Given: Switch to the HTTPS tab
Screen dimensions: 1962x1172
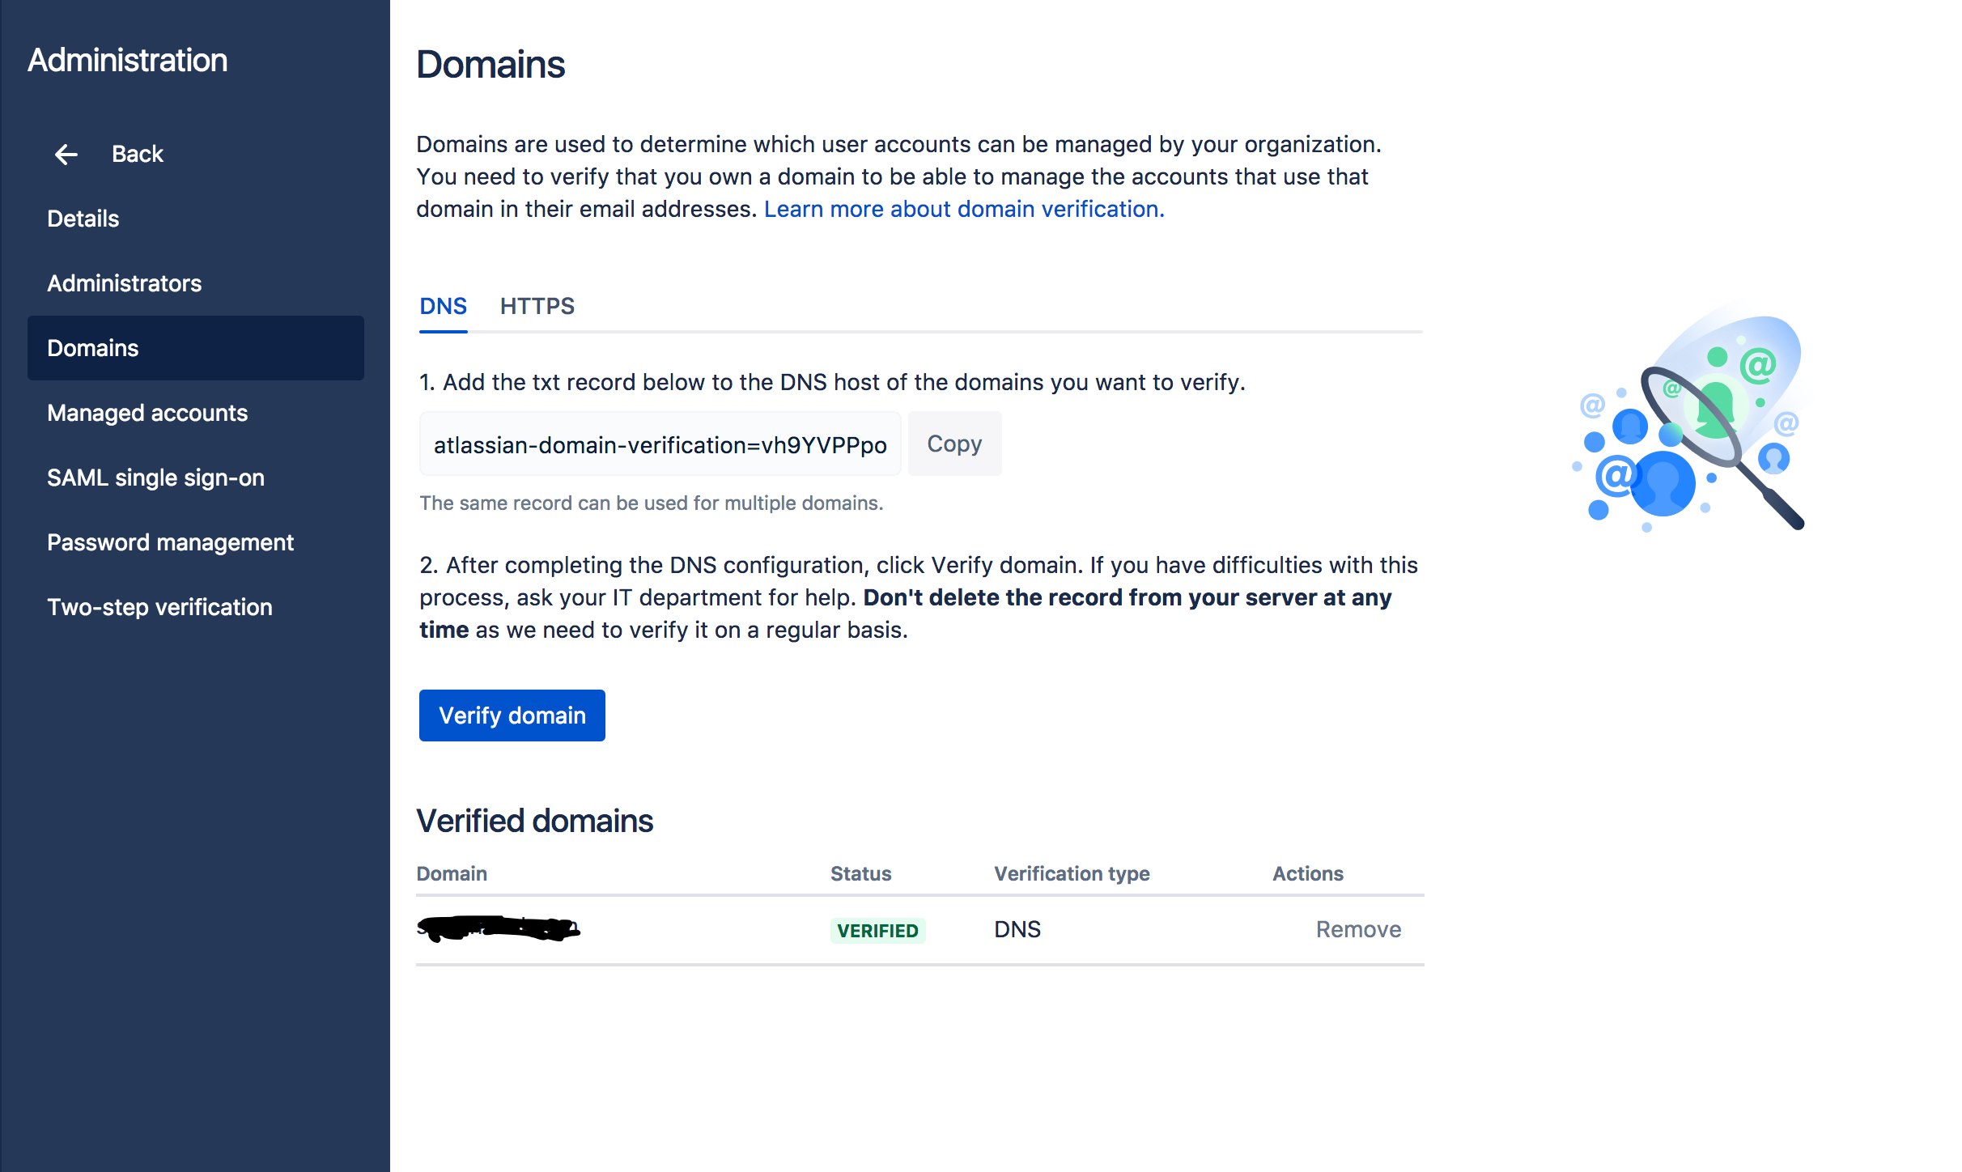Looking at the screenshot, I should [x=537, y=306].
